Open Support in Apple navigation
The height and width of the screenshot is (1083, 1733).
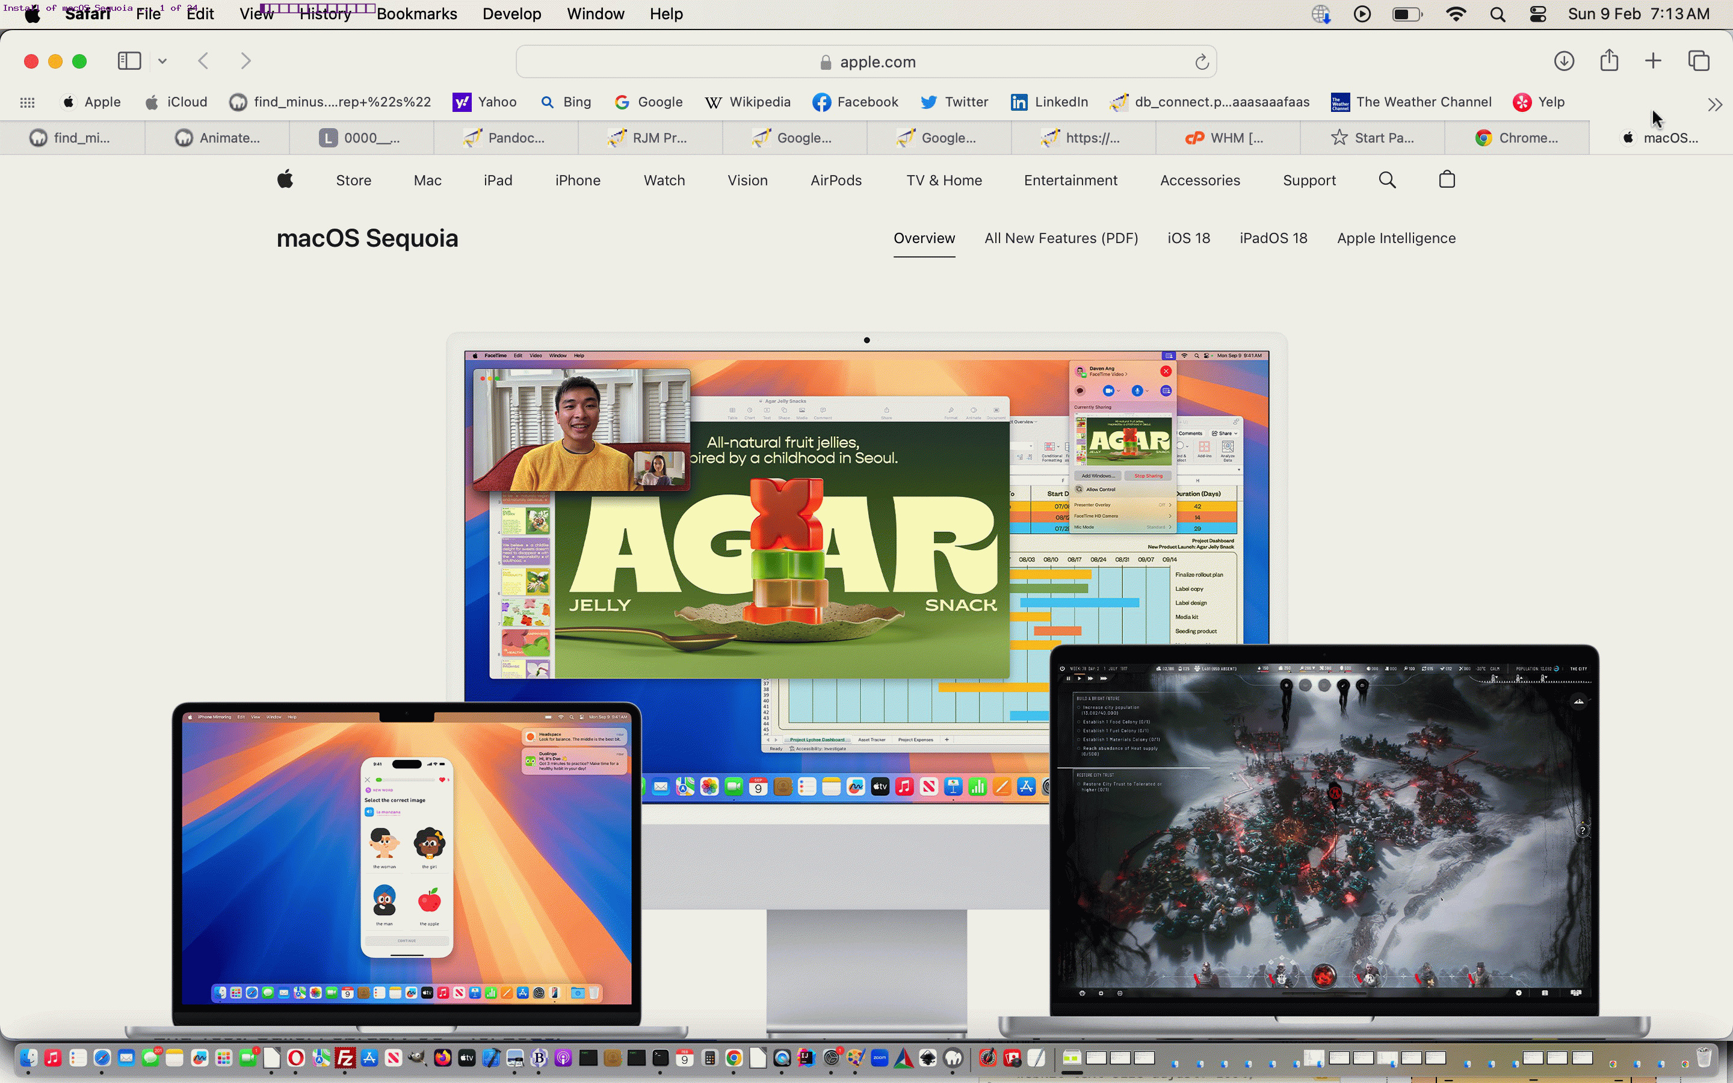pos(1309,180)
